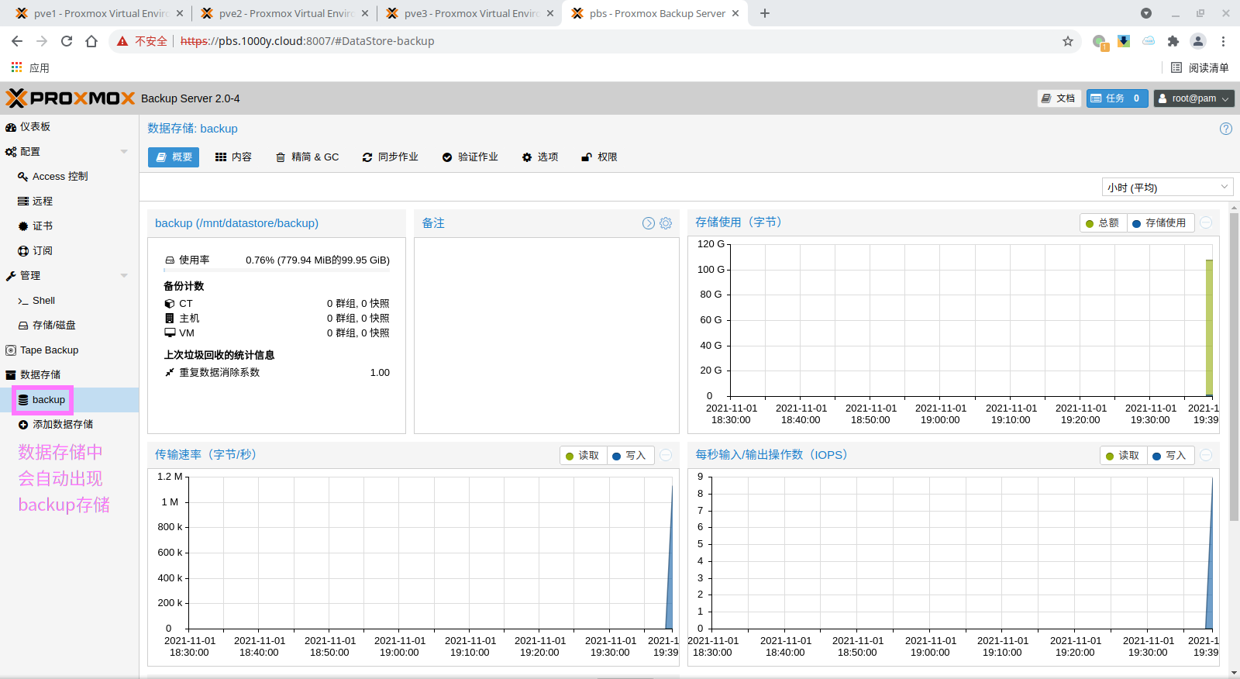Viewport: 1240px width, 679px height.
Task: Switch to the 精简 & GC tab
Action: tap(308, 157)
